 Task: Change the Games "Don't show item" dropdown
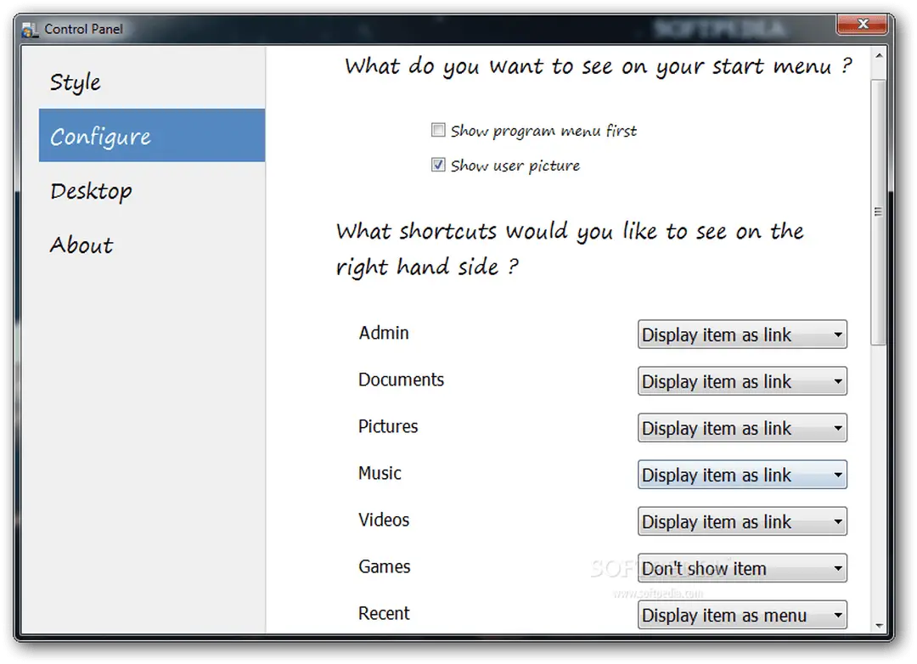741,568
